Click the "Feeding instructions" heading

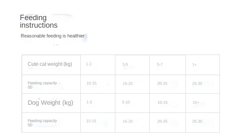[x=38, y=21]
